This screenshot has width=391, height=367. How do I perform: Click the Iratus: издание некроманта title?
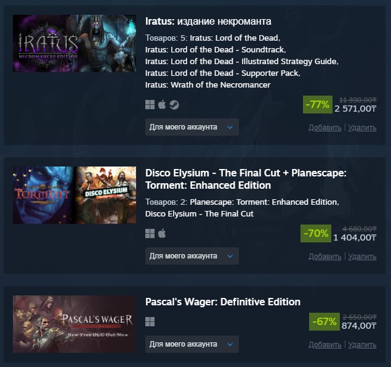(x=208, y=22)
